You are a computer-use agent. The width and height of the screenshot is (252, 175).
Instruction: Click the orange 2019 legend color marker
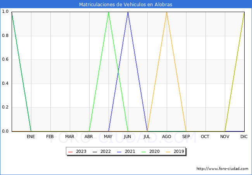click(x=168, y=152)
